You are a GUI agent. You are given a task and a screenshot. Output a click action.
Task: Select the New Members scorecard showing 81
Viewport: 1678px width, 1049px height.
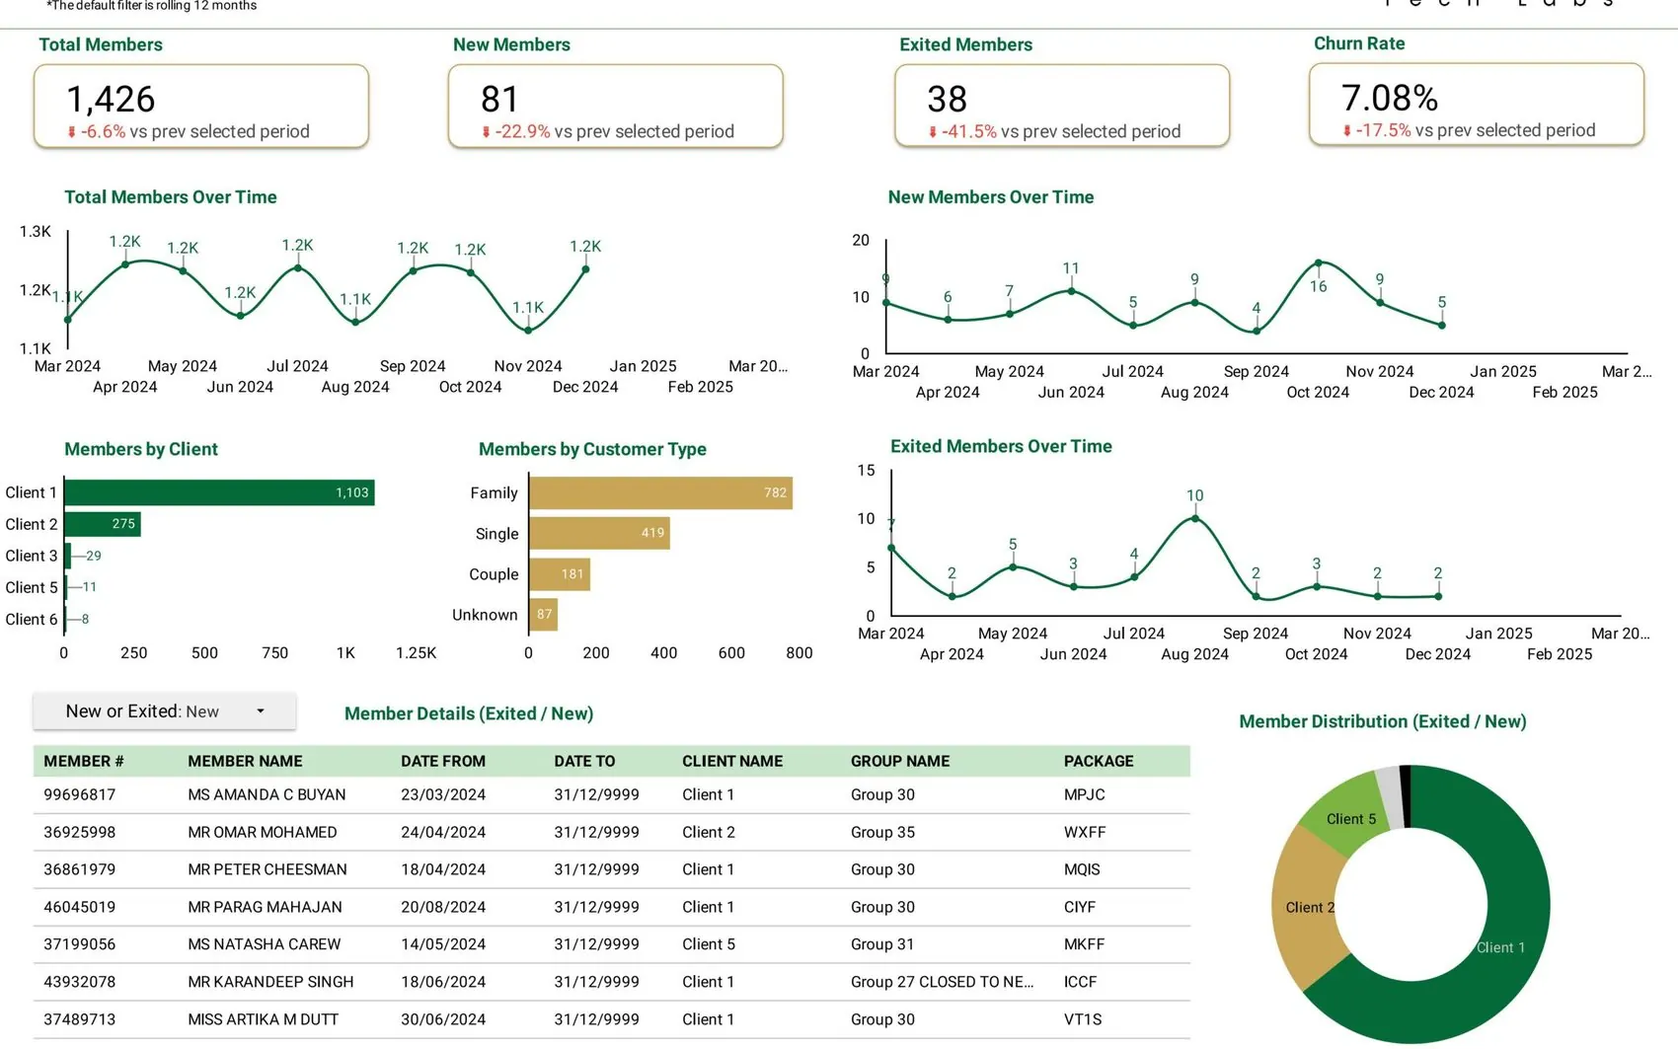pos(616,107)
